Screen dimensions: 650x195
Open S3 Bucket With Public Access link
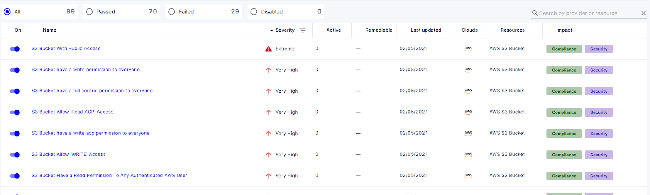66,48
